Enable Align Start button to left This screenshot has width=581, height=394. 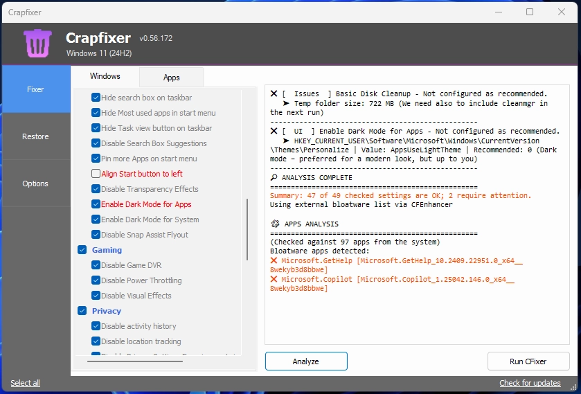click(96, 174)
